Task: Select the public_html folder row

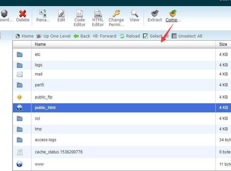Action: (45, 108)
